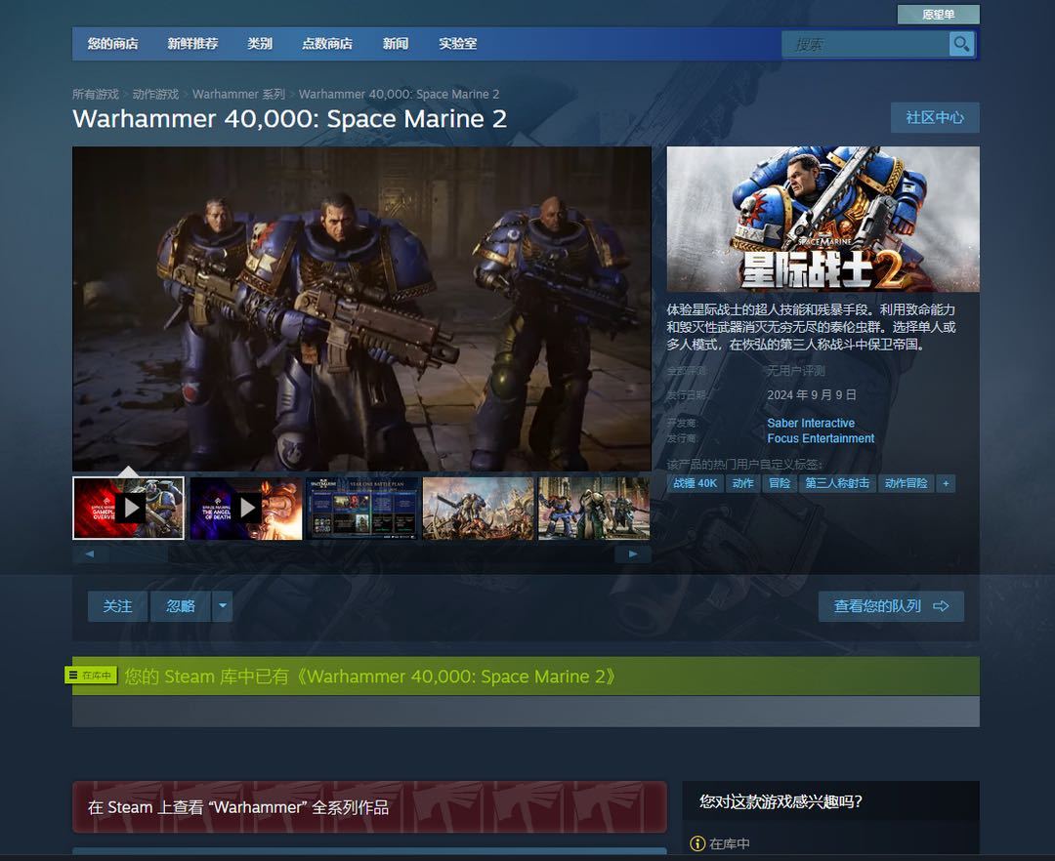Click into the store search field
Viewport: 1055px width, 861px height.
click(865, 44)
